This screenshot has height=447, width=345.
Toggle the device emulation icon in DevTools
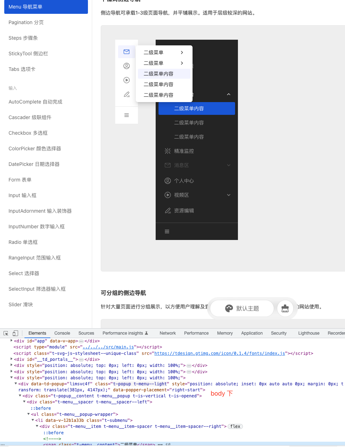[15, 333]
